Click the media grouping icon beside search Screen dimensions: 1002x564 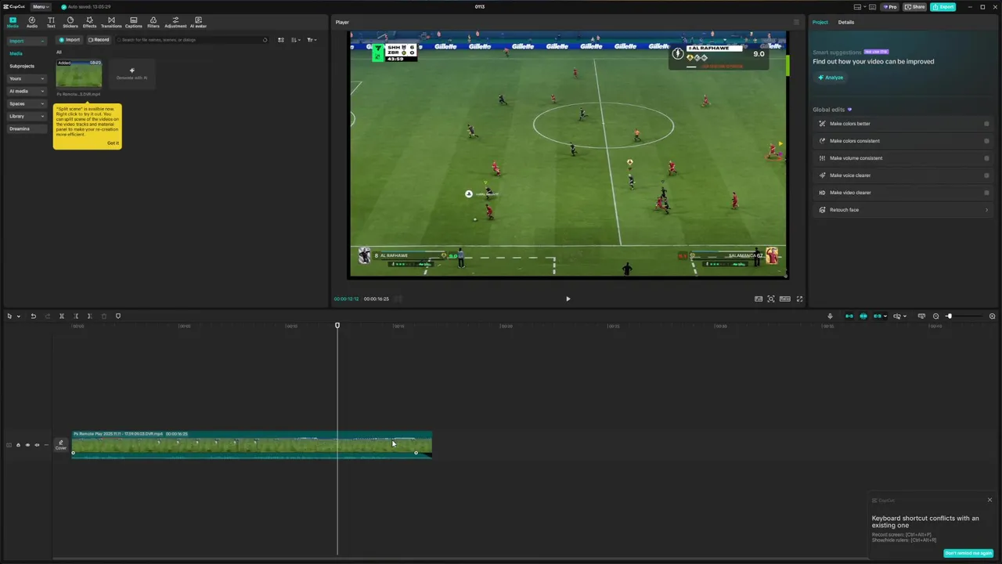pos(281,40)
